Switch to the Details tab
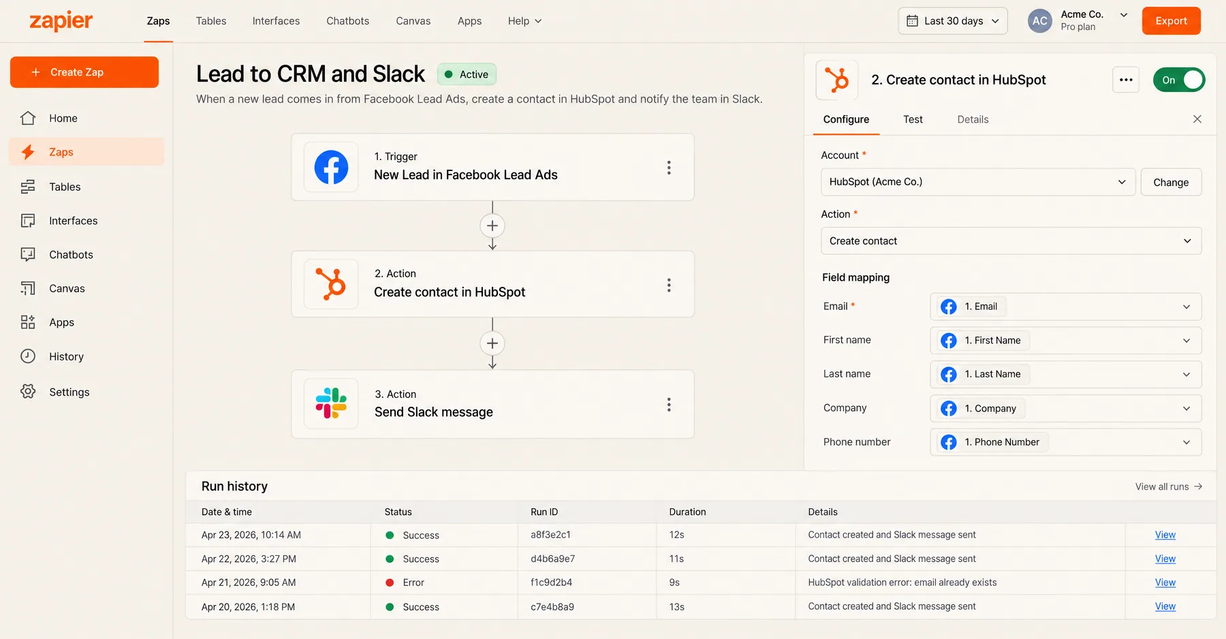Screen dimensions: 1226x639 pos(973,119)
